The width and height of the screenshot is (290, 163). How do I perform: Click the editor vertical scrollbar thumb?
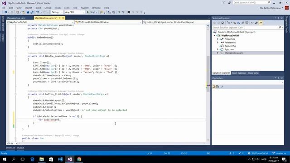pyautogui.click(x=208, y=73)
